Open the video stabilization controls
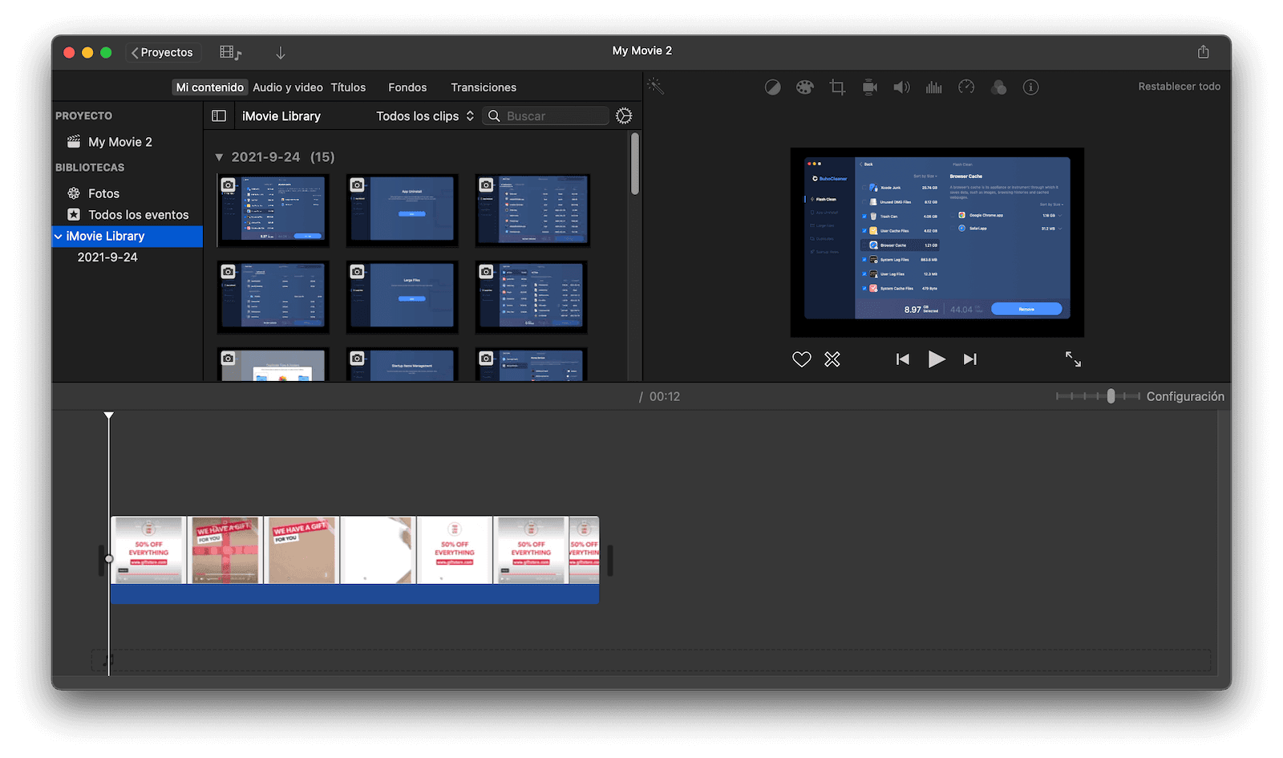Screen dimensions: 1283x758 click(x=869, y=87)
